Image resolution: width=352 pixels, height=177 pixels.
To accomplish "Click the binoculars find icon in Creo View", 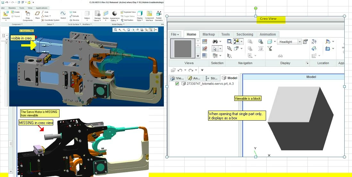I will (215, 42).
